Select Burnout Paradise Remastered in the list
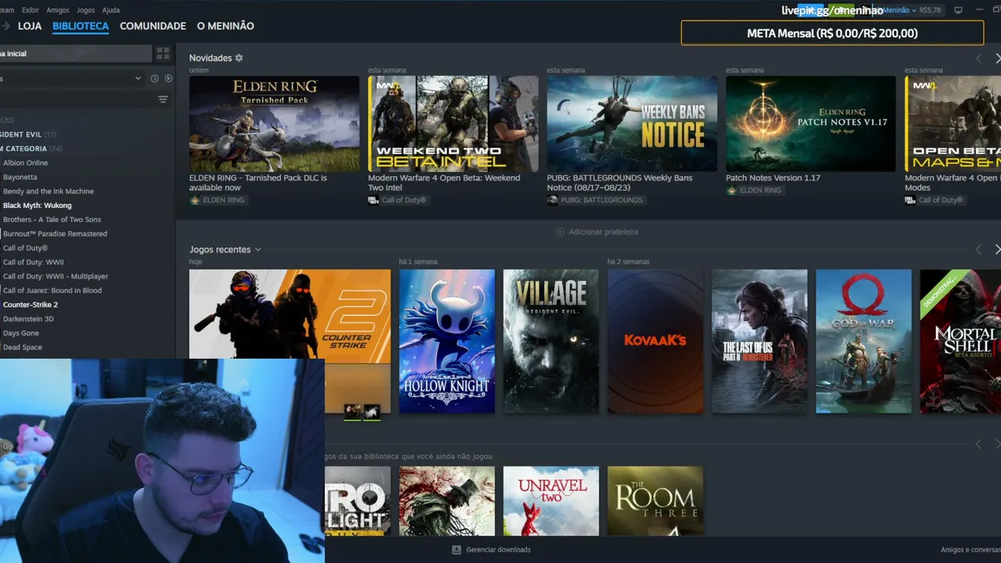The height and width of the screenshot is (563, 1001). click(55, 234)
